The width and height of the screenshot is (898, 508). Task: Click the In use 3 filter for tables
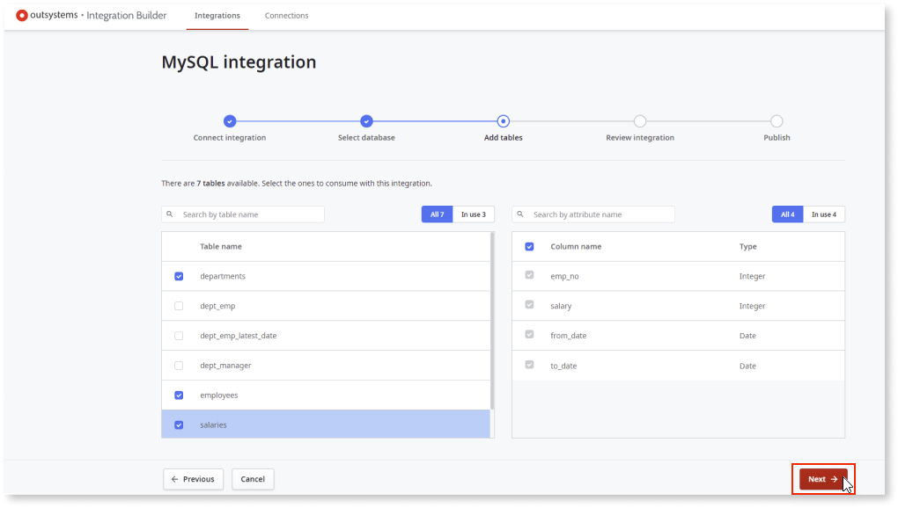coord(474,214)
